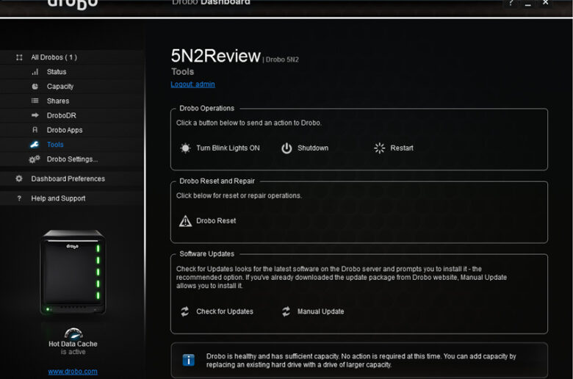573x379 pixels.
Task: Click the Restart spinner icon
Action: click(x=379, y=148)
